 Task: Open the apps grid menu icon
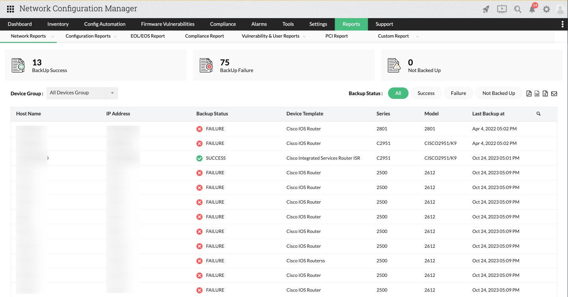point(11,9)
